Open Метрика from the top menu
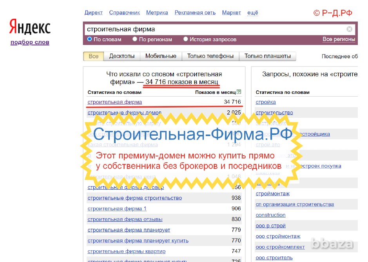This screenshot has width=368, height=262. [157, 12]
